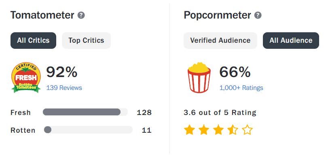Image resolution: width=328 pixels, height=167 pixels.
Task: Click the Certified Fresh tomato badge
Action: 26,77
